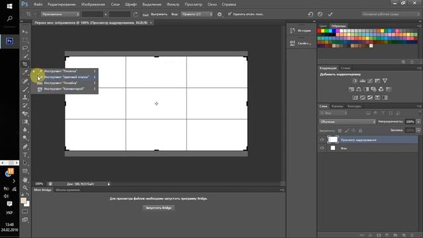Screen dimensions: 423x238
Task: Hide the crop preview layer
Action: 322,139
